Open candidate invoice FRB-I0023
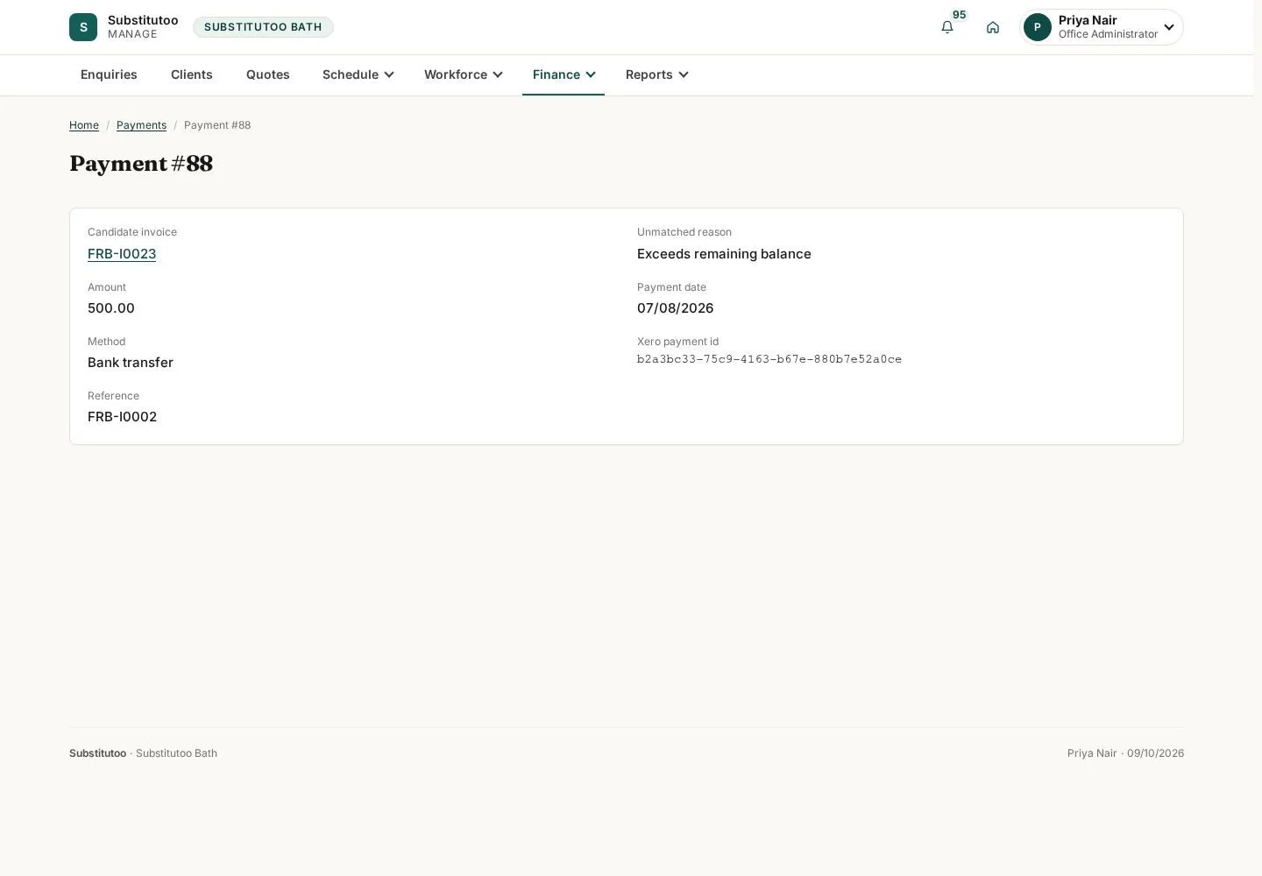This screenshot has width=1262, height=876. (x=122, y=254)
